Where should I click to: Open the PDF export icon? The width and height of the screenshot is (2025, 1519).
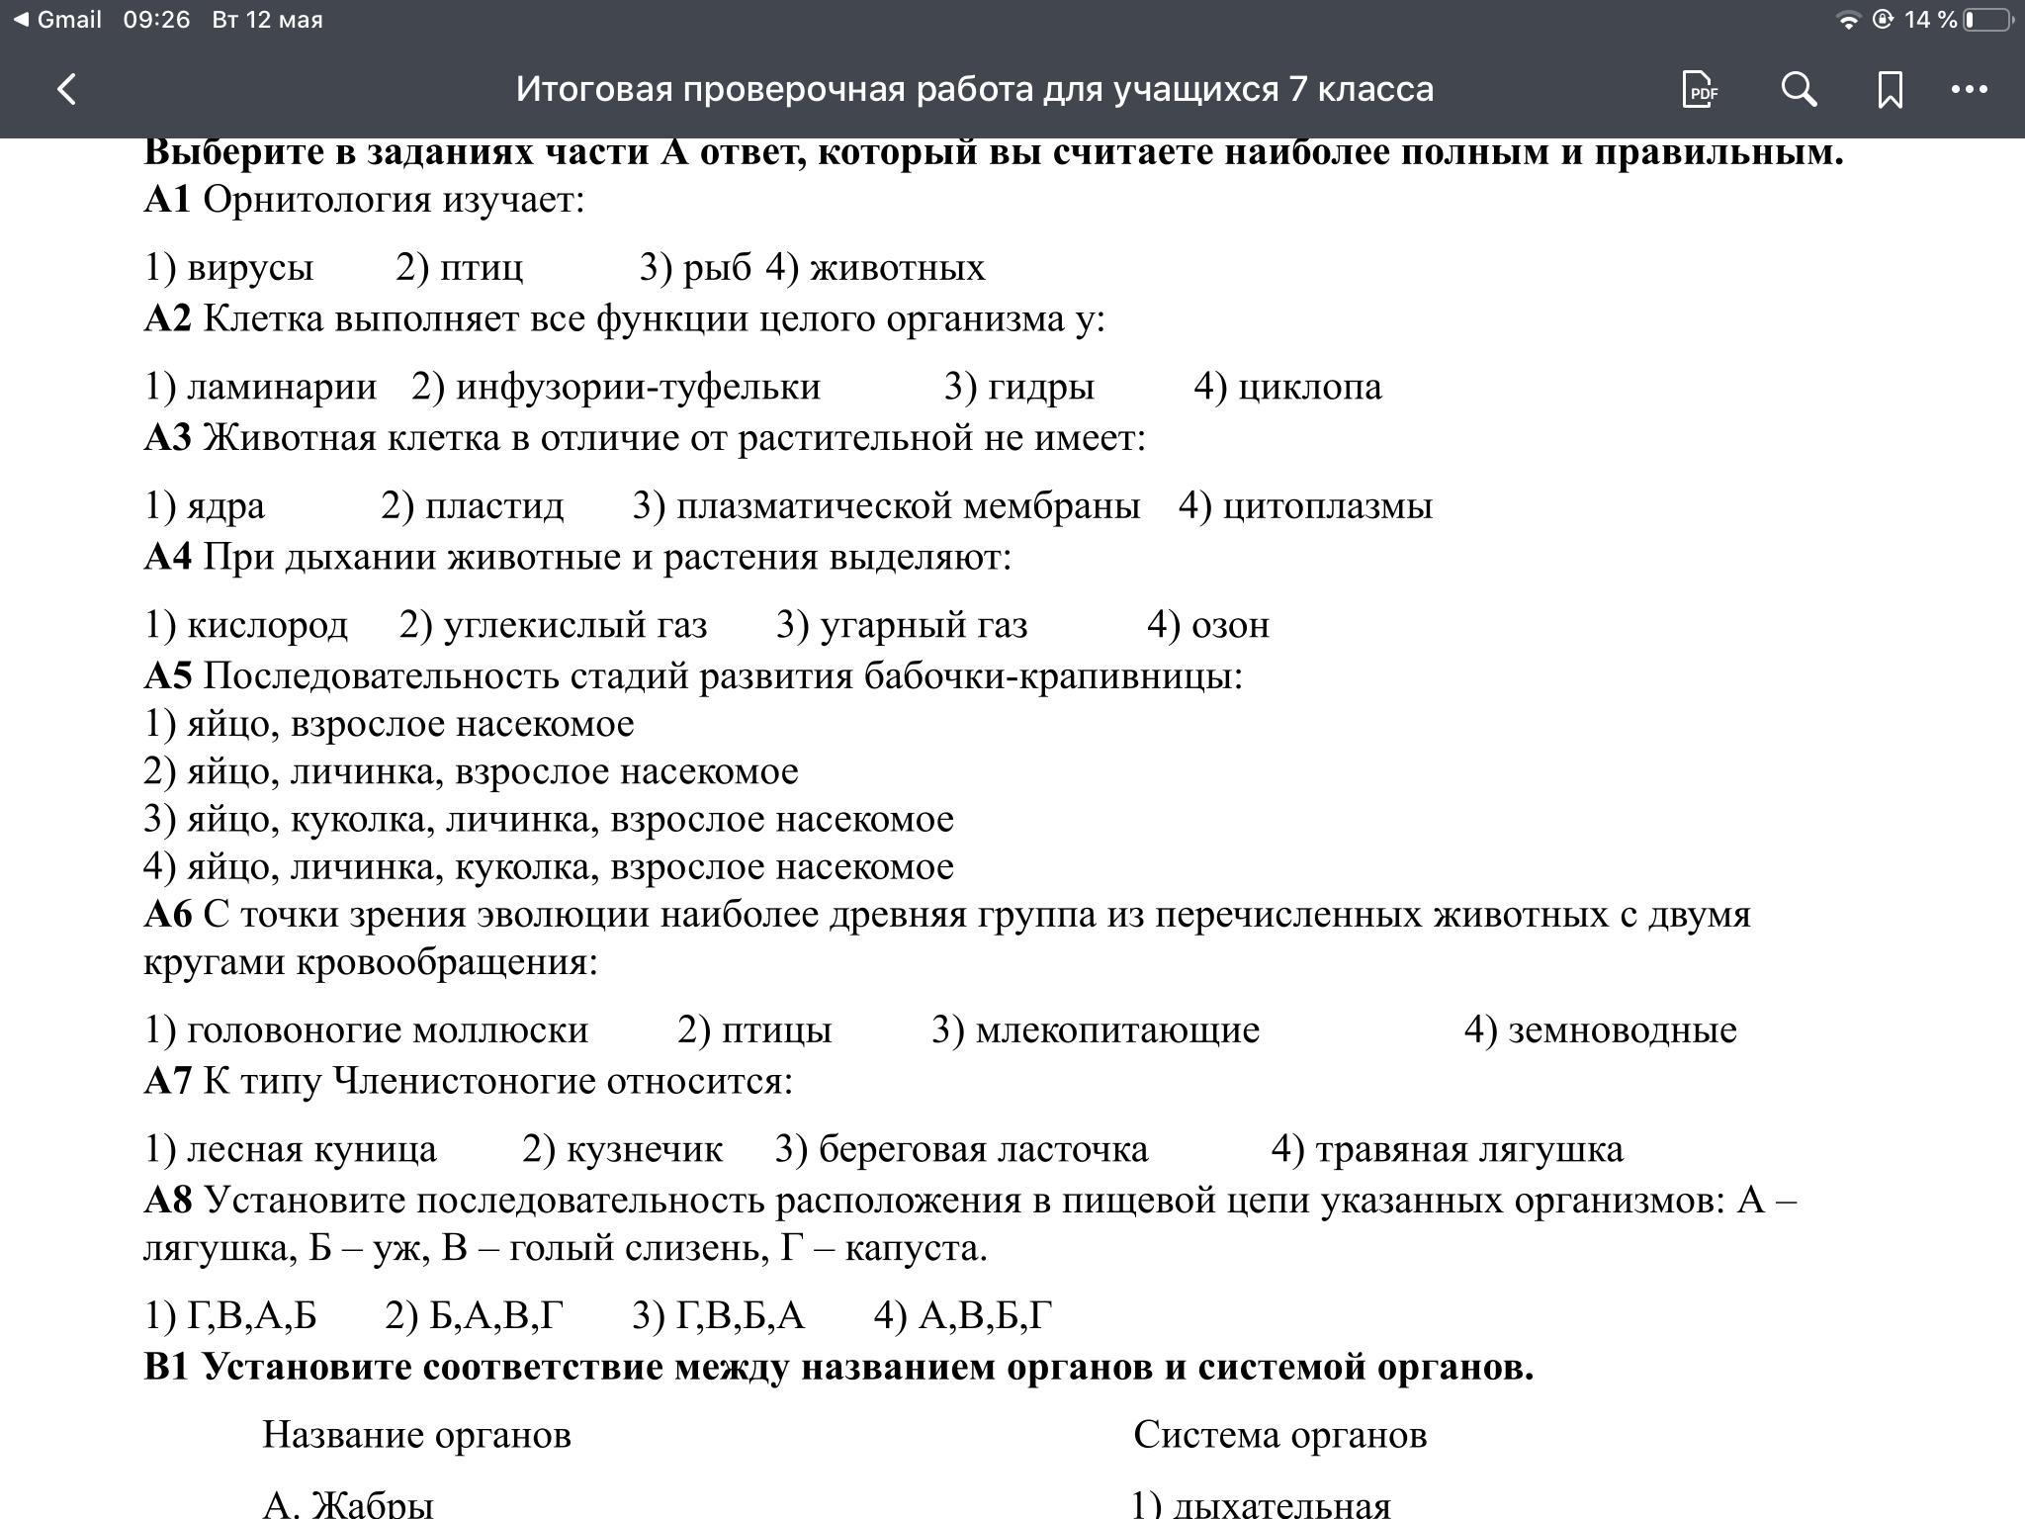1700,90
